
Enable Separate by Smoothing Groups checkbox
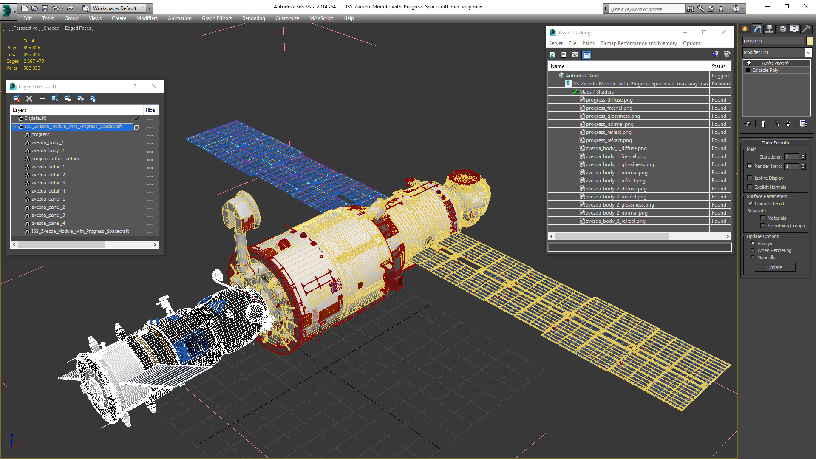coord(763,226)
